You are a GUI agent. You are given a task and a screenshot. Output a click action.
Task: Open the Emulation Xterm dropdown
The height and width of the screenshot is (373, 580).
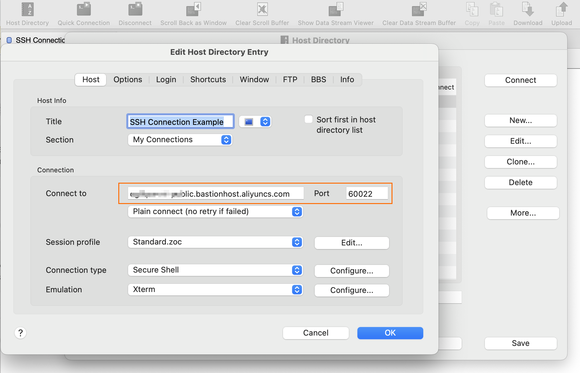point(215,290)
